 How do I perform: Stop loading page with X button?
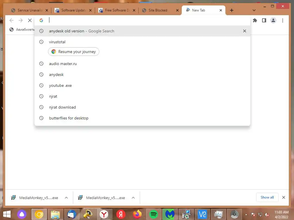tap(30, 20)
